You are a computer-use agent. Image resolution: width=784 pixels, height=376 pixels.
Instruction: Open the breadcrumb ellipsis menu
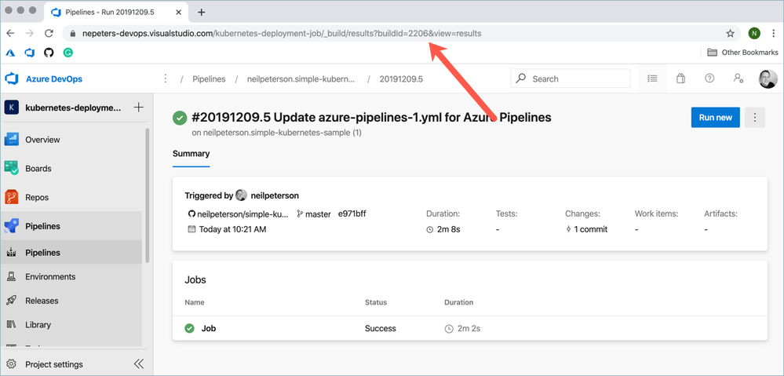[x=165, y=78]
